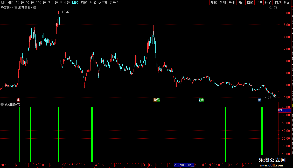Click the 70.00 indicator axis label
The height and width of the screenshot is (168, 293).
(x=286, y=107)
